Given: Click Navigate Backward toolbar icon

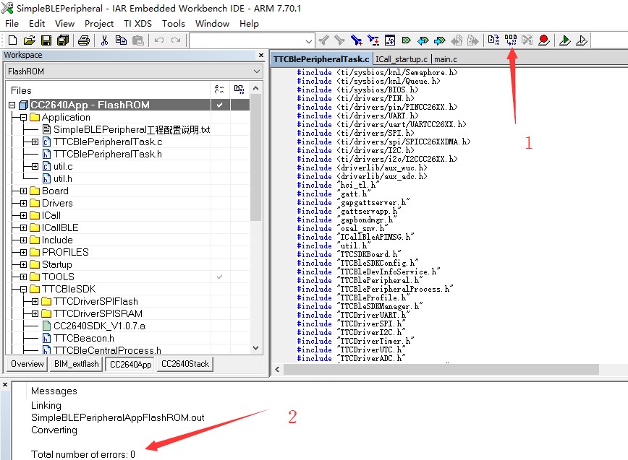Looking at the screenshot, I should (457, 40).
